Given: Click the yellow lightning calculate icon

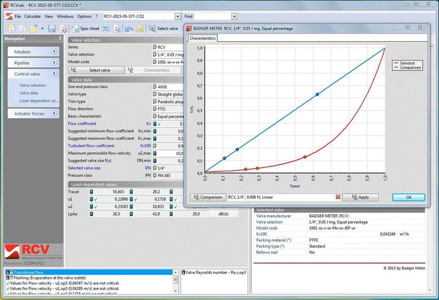Looking at the screenshot, I should [x=140, y=29].
